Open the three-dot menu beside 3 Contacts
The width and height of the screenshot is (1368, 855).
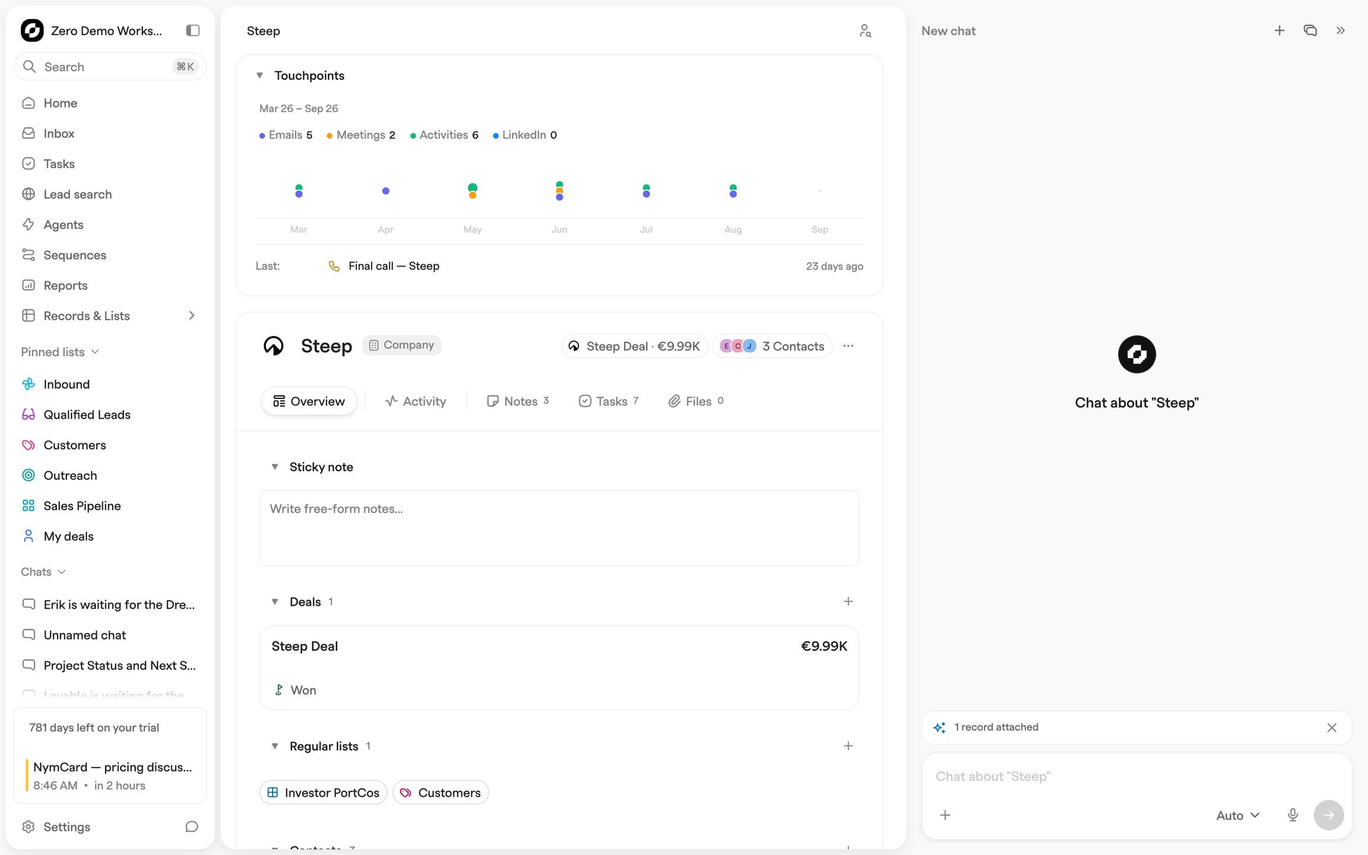click(848, 346)
